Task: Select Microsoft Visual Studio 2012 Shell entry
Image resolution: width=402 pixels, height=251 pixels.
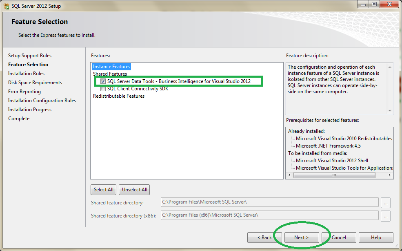Action: [332, 161]
